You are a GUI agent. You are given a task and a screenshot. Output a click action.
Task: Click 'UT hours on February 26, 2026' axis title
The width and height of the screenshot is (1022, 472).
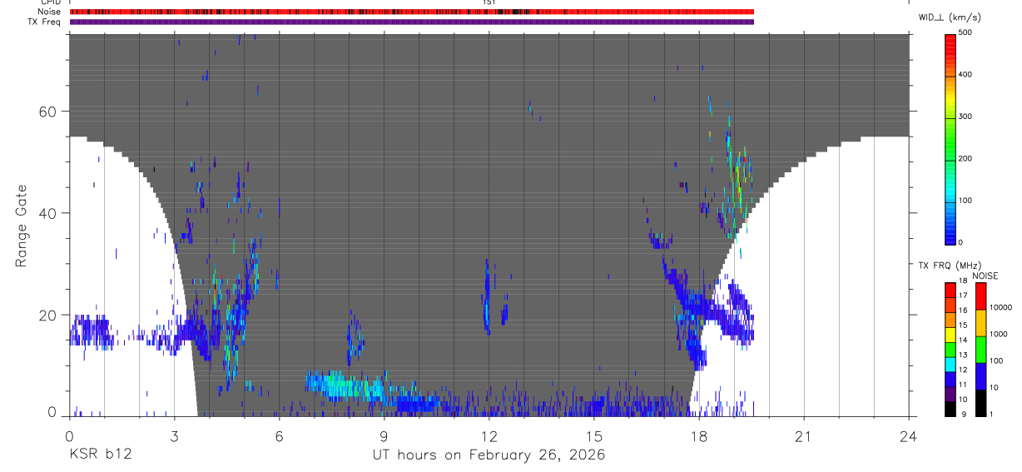[489, 455]
